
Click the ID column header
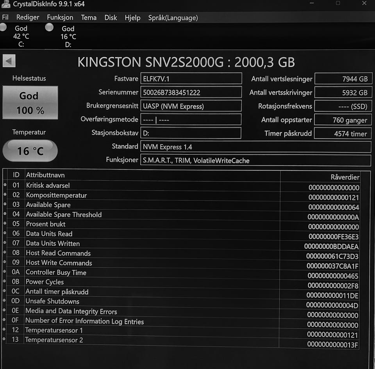(16, 175)
